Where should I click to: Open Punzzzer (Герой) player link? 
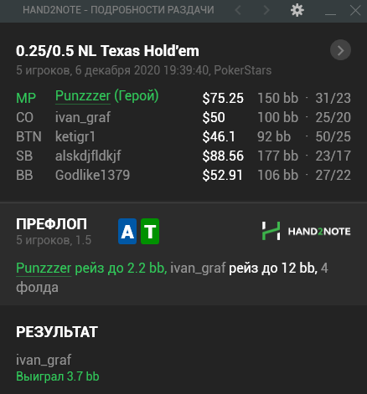click(107, 96)
